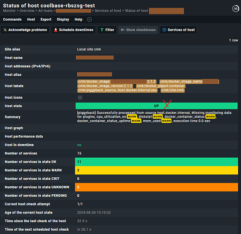Screen dimensions: 241x234
Task: Open the Display menu
Action: pyautogui.click(x=63, y=20)
